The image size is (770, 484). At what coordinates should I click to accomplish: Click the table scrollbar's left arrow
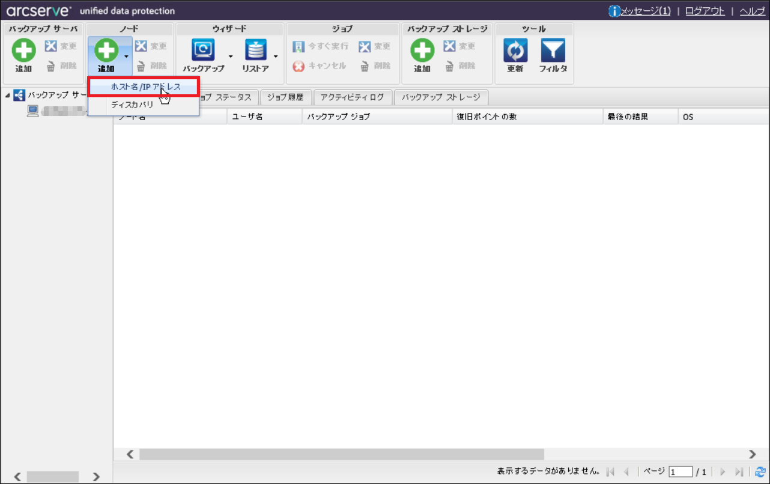tap(129, 455)
